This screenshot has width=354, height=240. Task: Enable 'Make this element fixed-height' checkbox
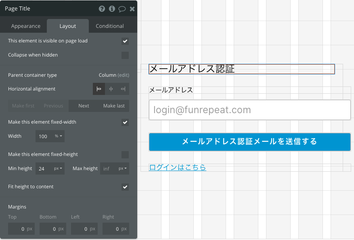point(125,155)
